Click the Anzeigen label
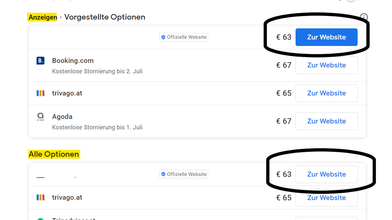392x220 pixels. 43,17
